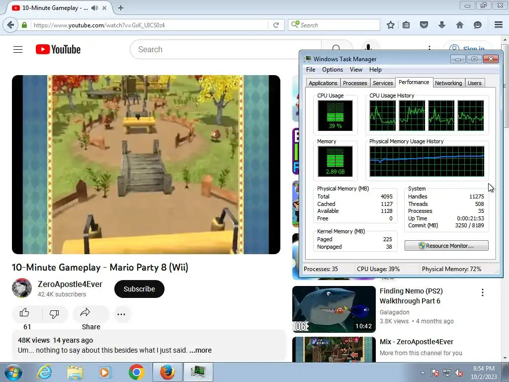This screenshot has height=382, width=509.
Task: Switch to the Applications tab
Action: [323, 83]
